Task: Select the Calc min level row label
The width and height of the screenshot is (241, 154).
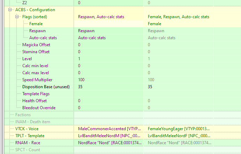Action: [x=35, y=66]
